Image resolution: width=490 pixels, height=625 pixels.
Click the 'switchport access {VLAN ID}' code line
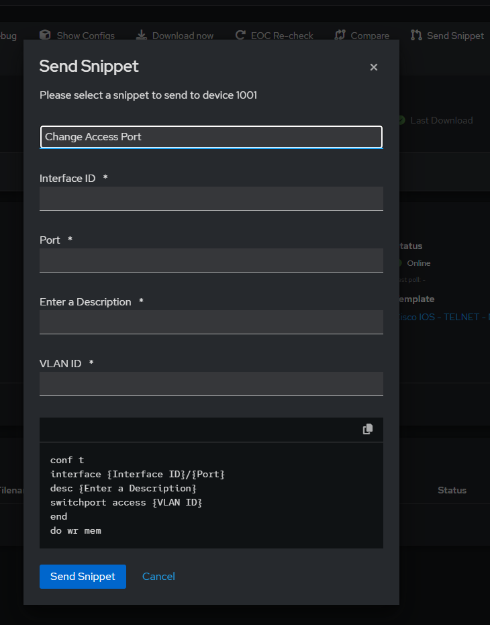(126, 502)
